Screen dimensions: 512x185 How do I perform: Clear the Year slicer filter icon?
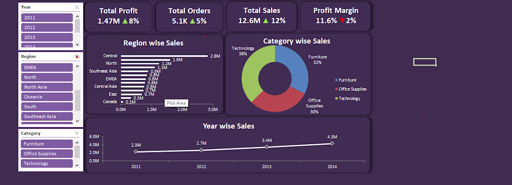(77, 7)
